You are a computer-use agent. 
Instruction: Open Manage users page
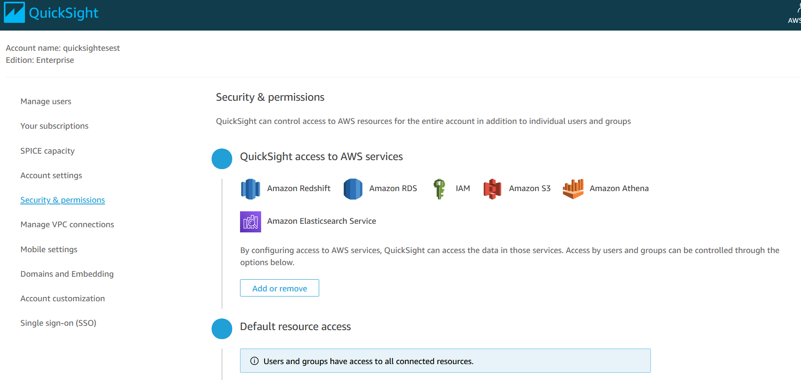(x=46, y=102)
